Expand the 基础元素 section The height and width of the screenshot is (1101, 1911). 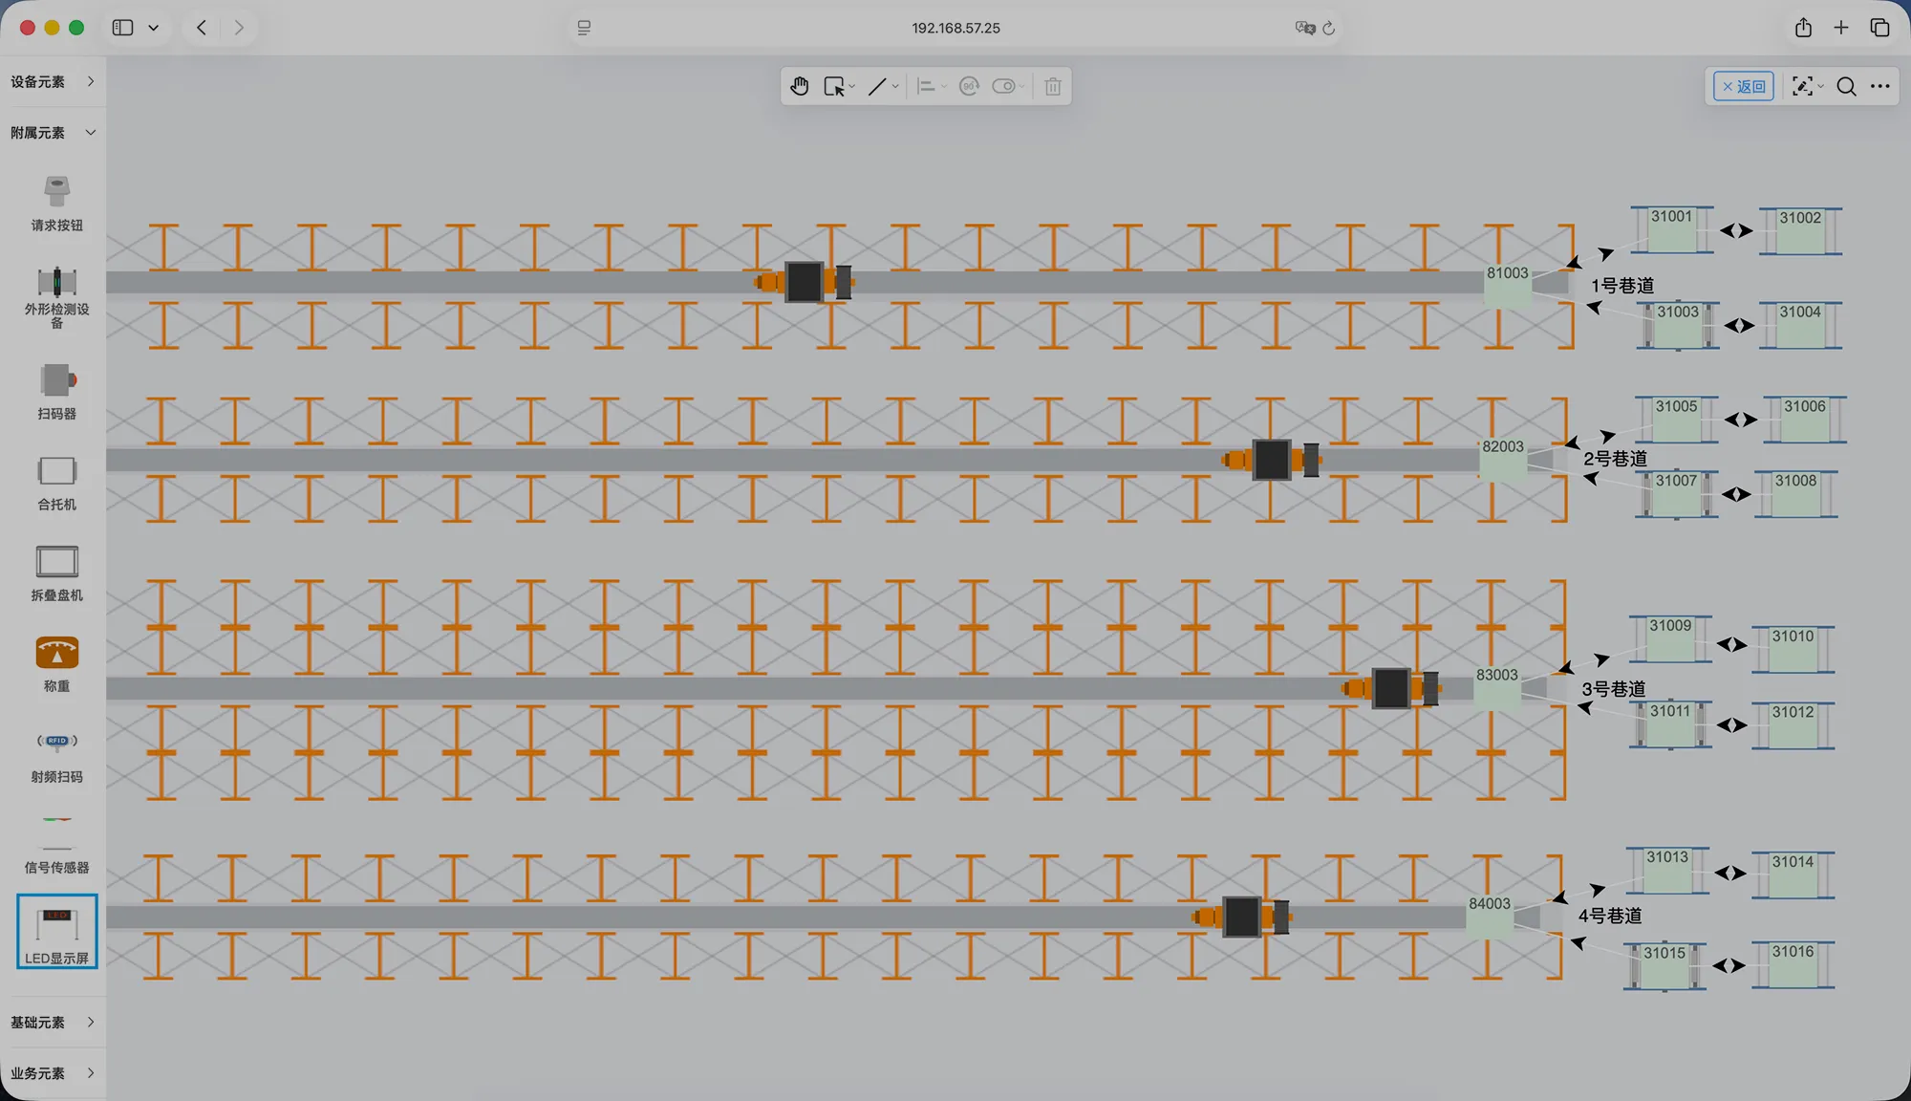tap(53, 1022)
